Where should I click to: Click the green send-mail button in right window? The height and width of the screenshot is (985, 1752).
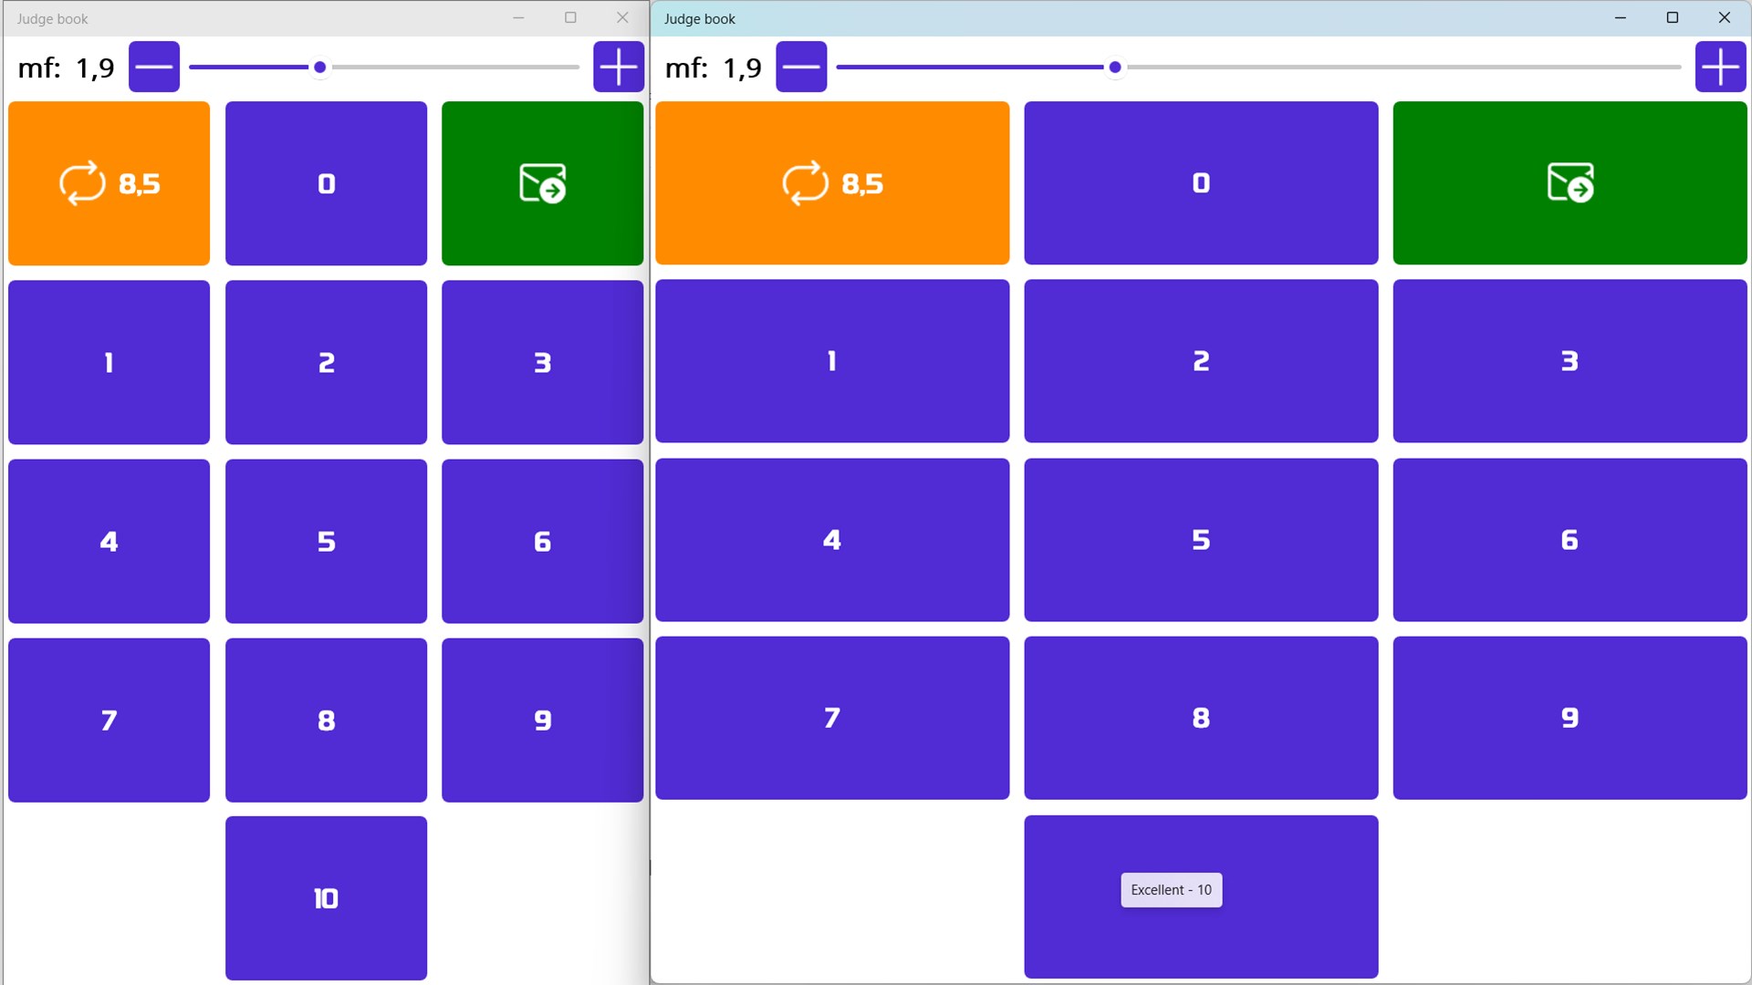(x=1569, y=183)
